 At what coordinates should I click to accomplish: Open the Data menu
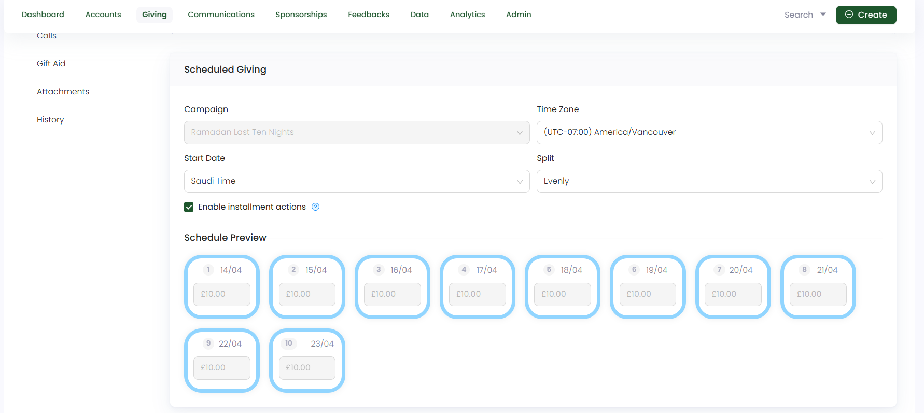[419, 15]
